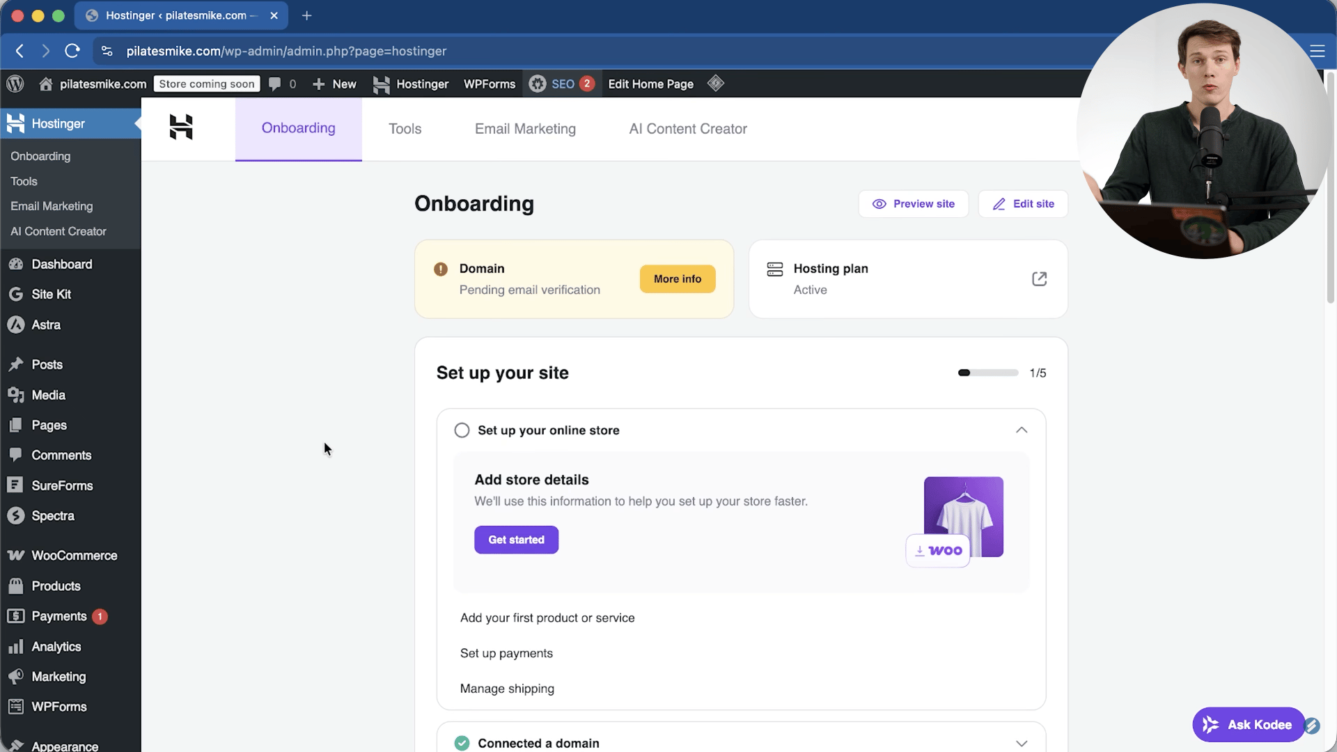The height and width of the screenshot is (752, 1337).
Task: Click the diamond icon in admin bar
Action: [x=715, y=84]
